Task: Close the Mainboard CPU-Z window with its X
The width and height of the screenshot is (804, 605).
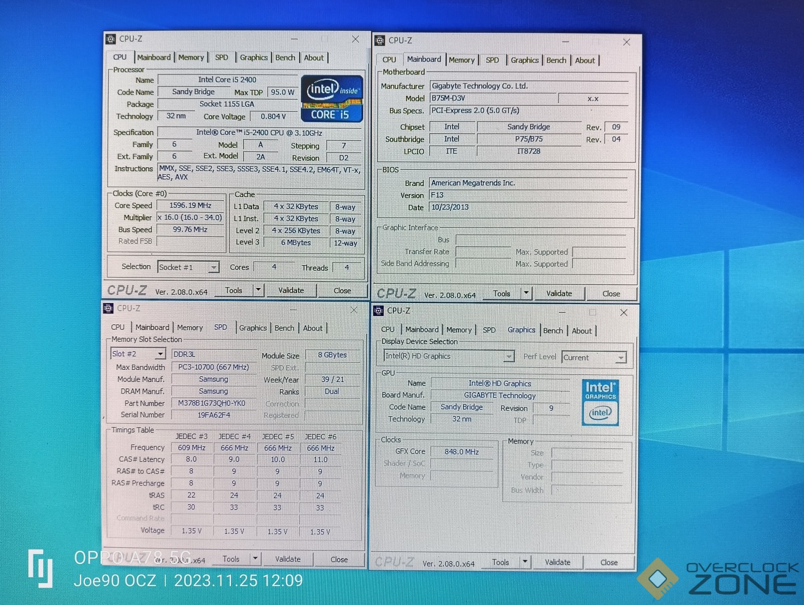Action: tap(626, 42)
